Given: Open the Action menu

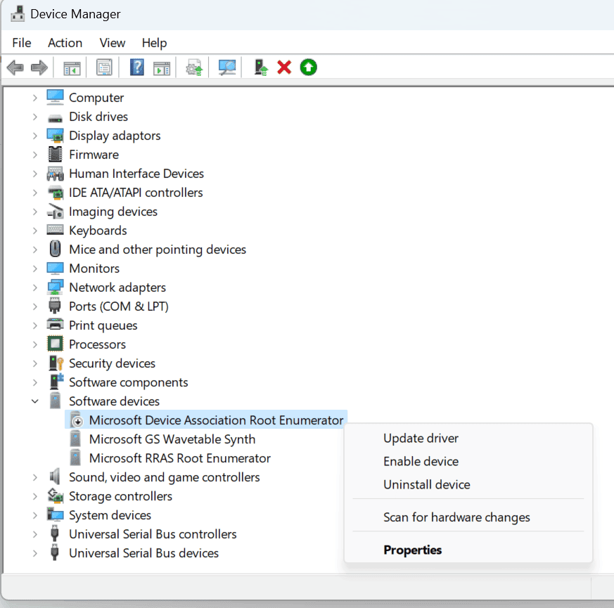Looking at the screenshot, I should (x=65, y=43).
